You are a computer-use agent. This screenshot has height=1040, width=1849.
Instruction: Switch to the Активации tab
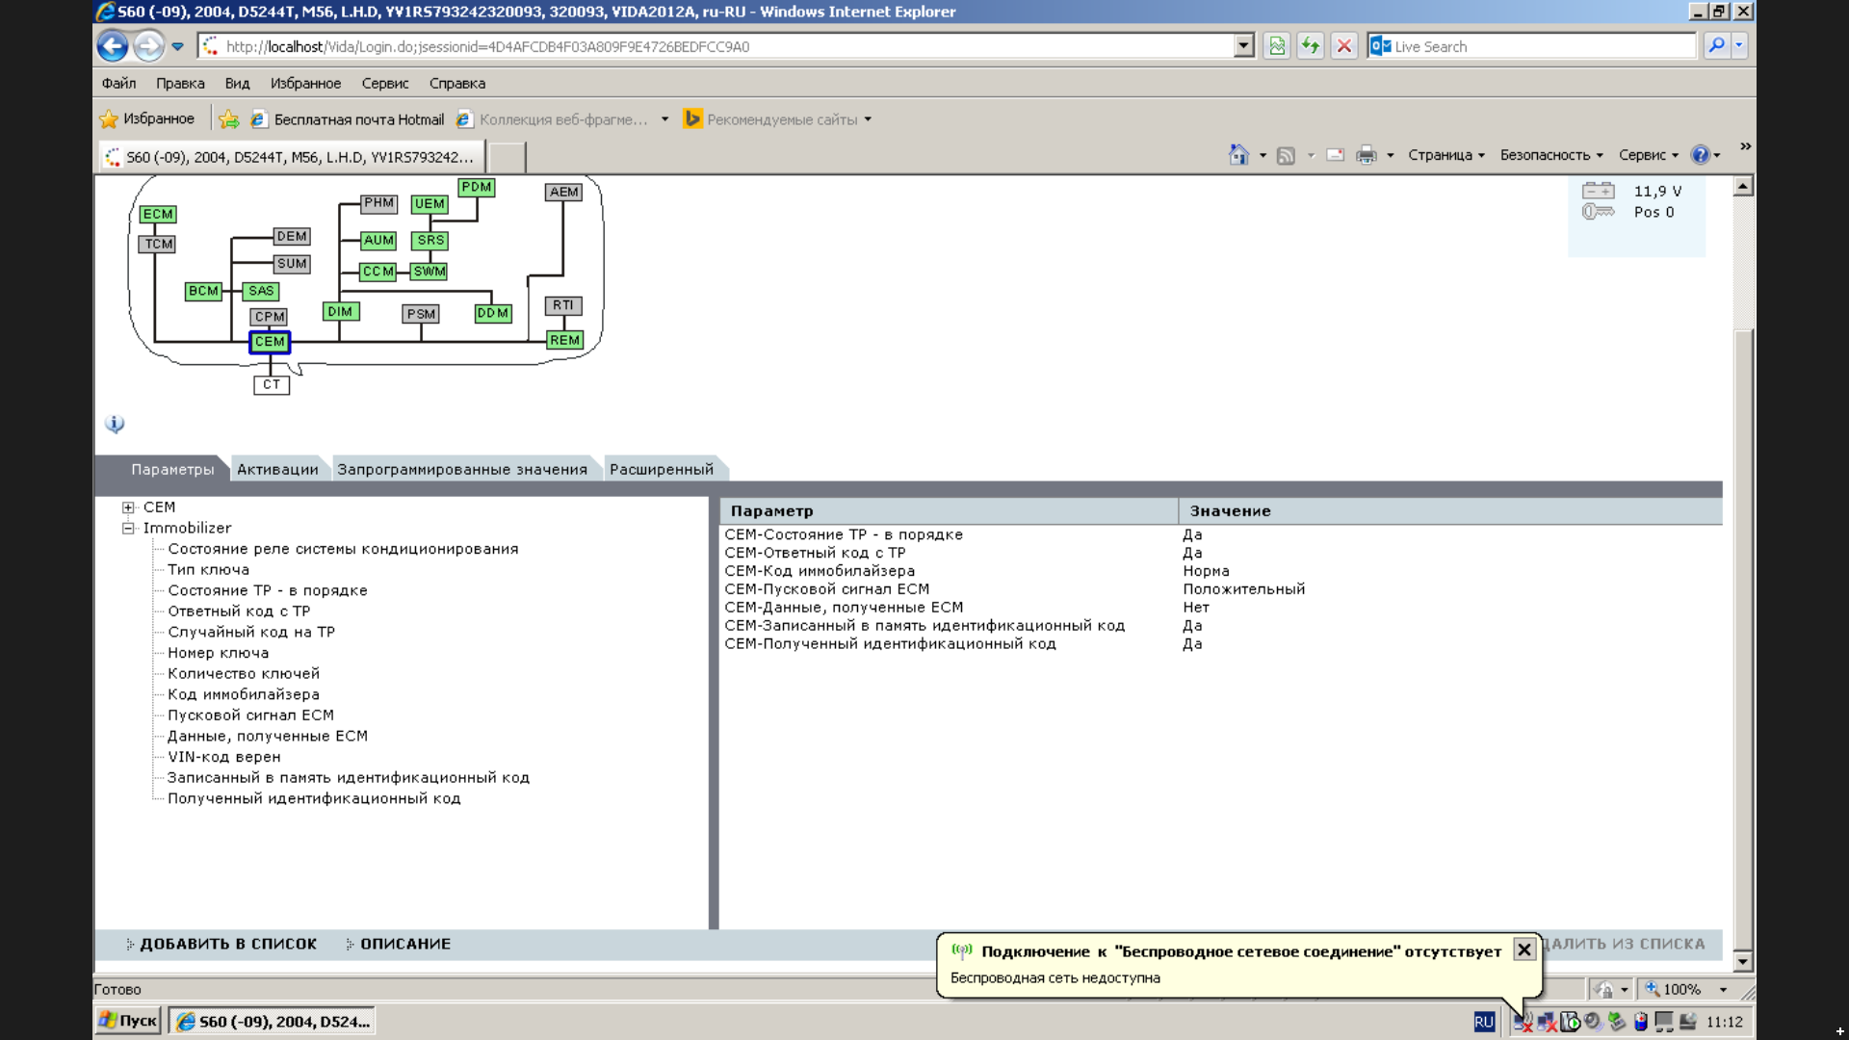click(x=277, y=470)
